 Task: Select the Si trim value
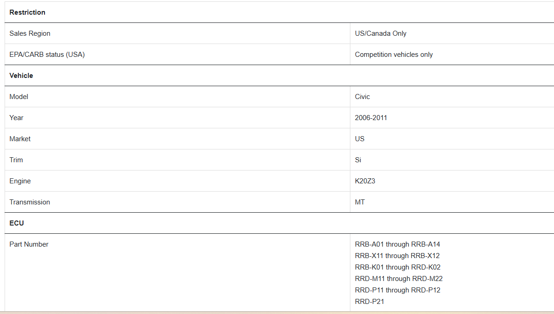[358, 160]
